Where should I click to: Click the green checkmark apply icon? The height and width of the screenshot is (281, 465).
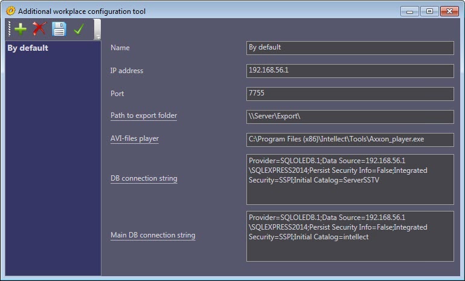point(78,28)
